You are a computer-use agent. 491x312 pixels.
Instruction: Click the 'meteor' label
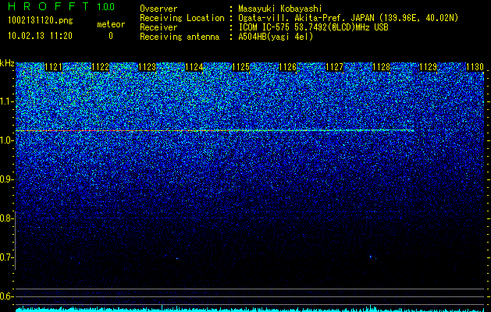(111, 24)
